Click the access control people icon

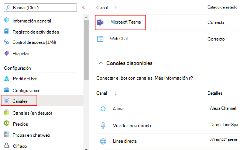(7, 42)
